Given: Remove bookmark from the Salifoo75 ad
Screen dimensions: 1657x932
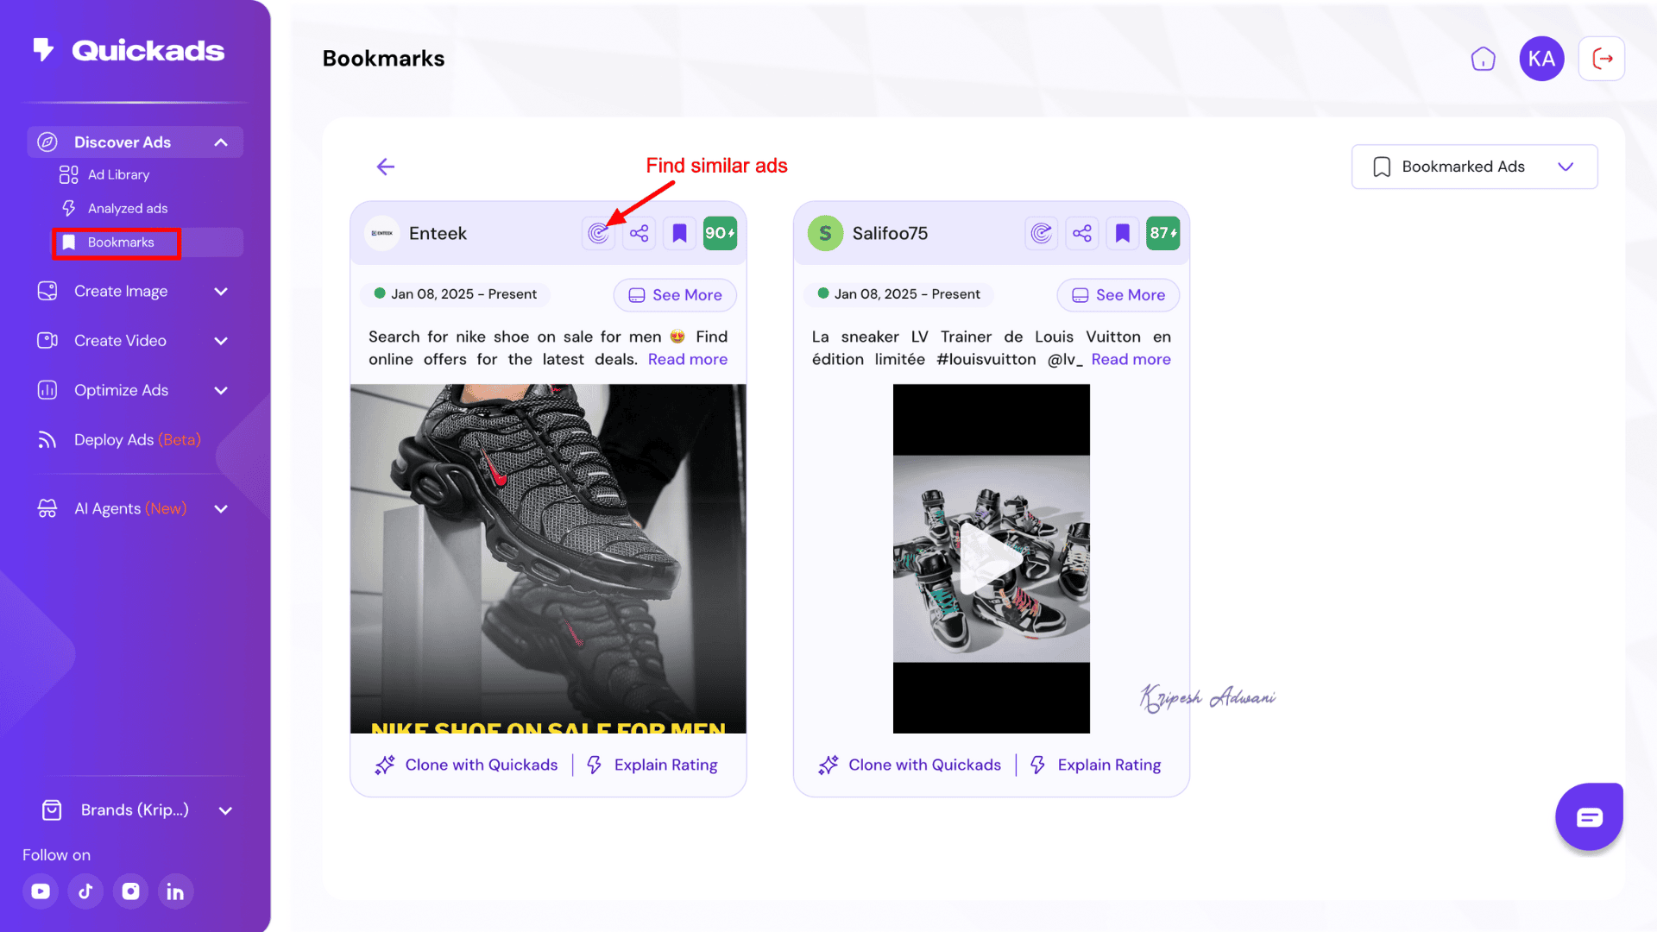Looking at the screenshot, I should tap(1123, 233).
